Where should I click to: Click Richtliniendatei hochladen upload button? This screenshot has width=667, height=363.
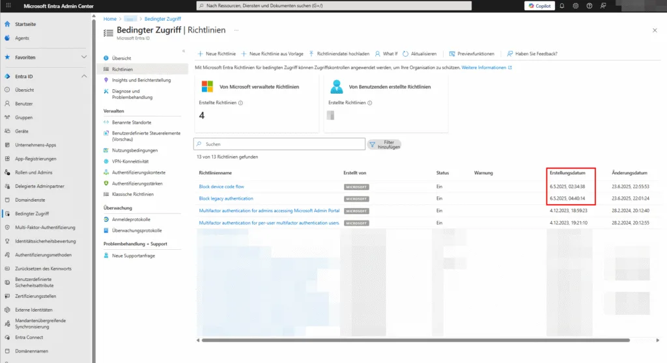(339, 54)
